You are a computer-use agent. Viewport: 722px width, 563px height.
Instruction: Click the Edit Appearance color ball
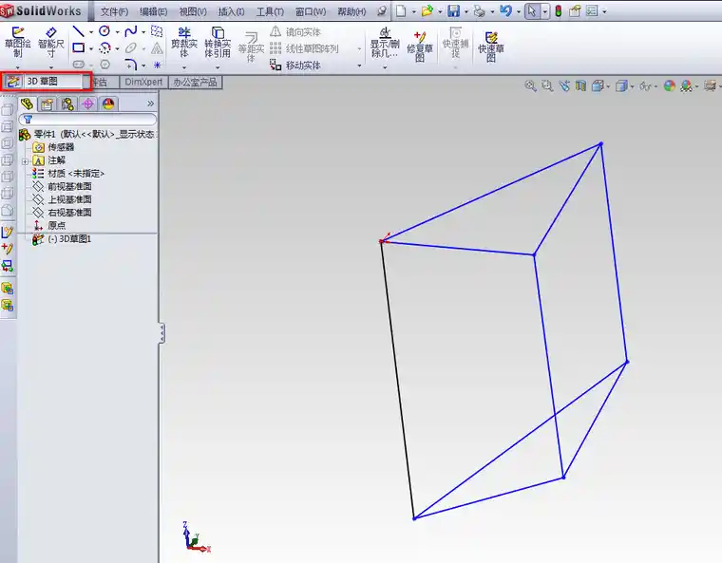670,85
